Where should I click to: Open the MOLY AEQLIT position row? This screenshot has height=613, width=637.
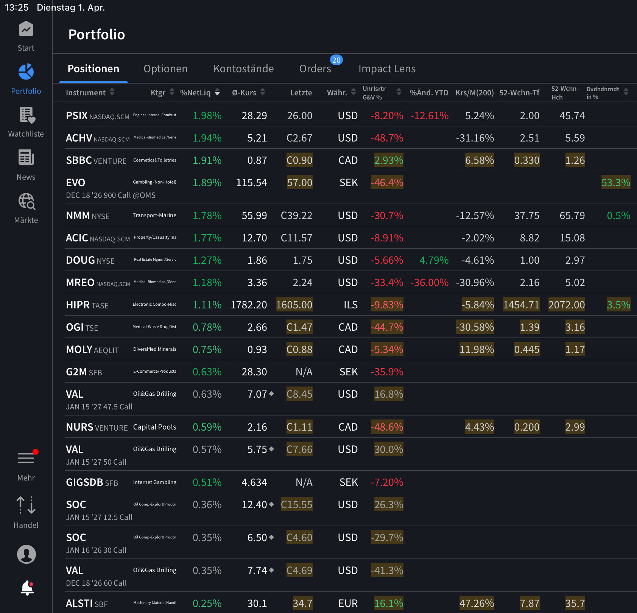(x=350, y=349)
